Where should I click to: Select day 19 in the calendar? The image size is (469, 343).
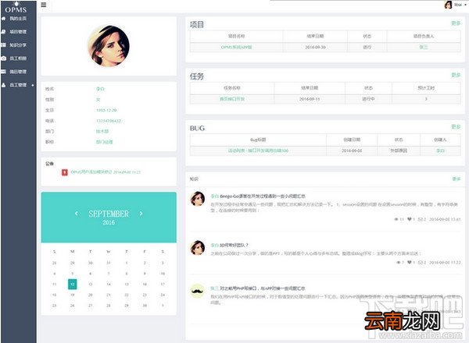pos(73,295)
